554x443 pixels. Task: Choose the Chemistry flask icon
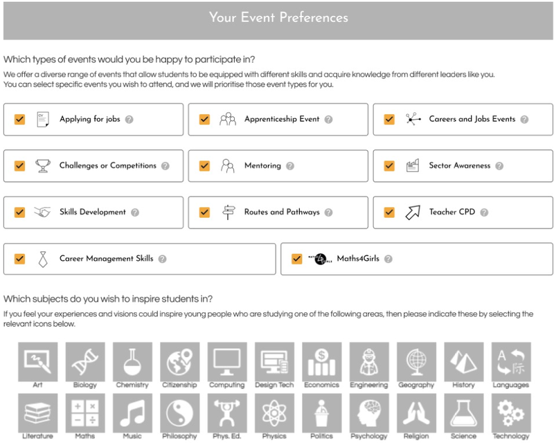point(132,361)
